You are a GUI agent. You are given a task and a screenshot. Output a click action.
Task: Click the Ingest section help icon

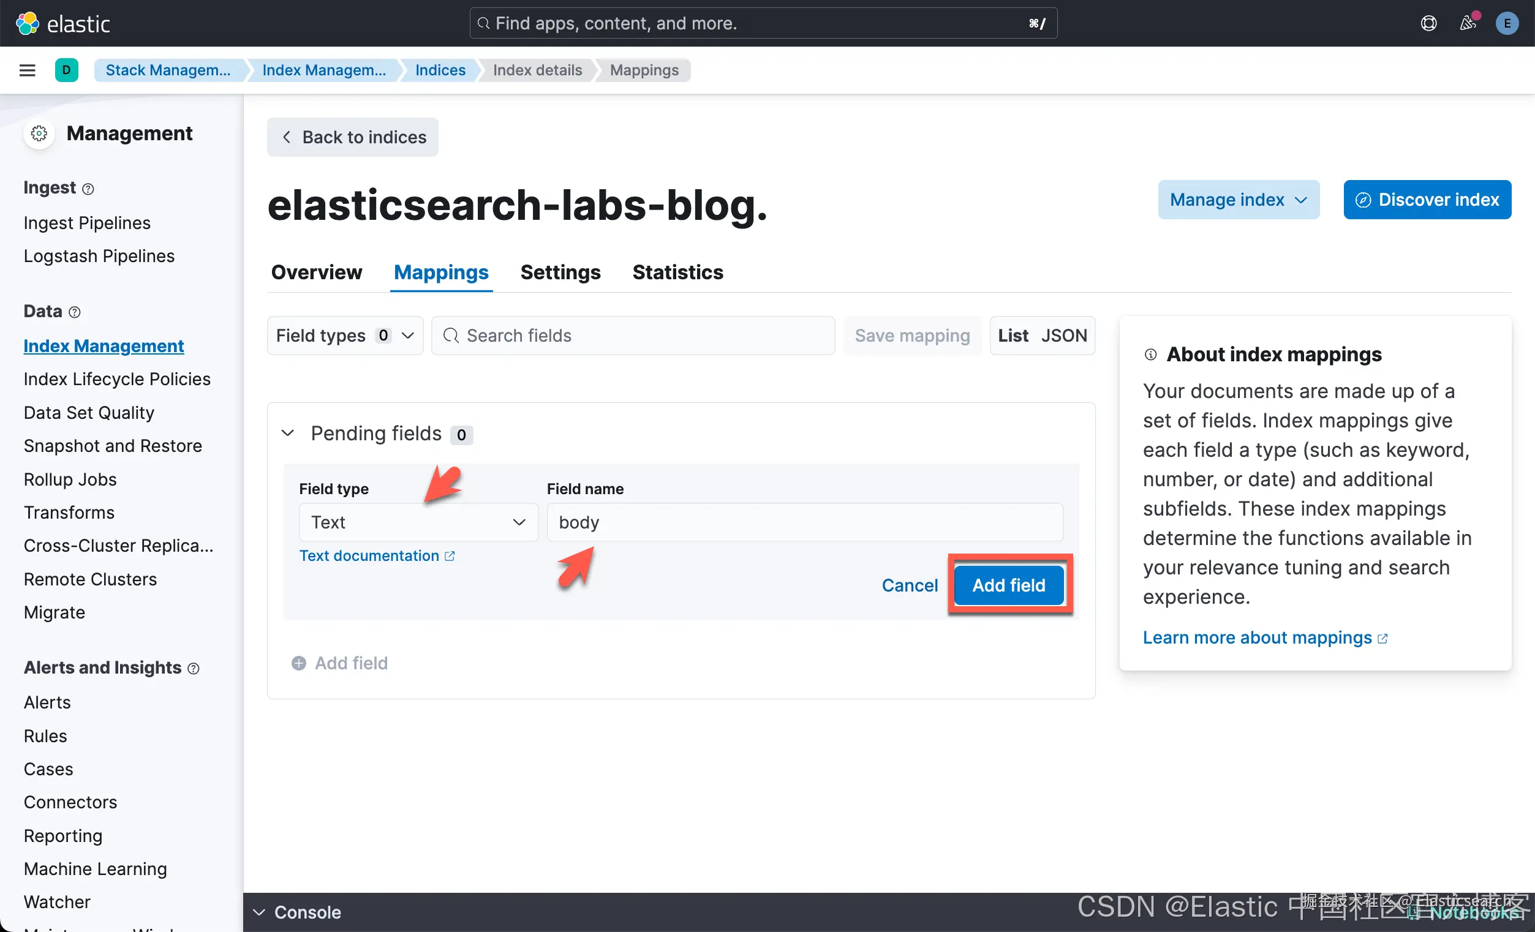tap(88, 189)
